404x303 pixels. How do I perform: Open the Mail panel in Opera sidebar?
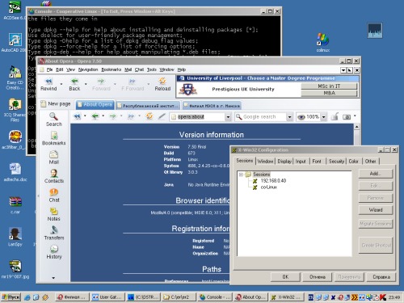pos(53,158)
